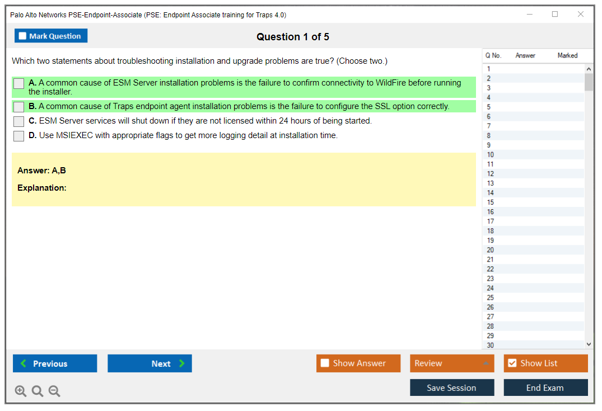Go to the Next question
Screen dimensions: 602x411
tap(150, 363)
